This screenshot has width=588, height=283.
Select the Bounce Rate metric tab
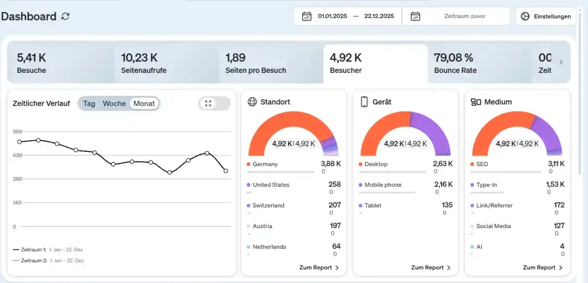[x=479, y=64]
